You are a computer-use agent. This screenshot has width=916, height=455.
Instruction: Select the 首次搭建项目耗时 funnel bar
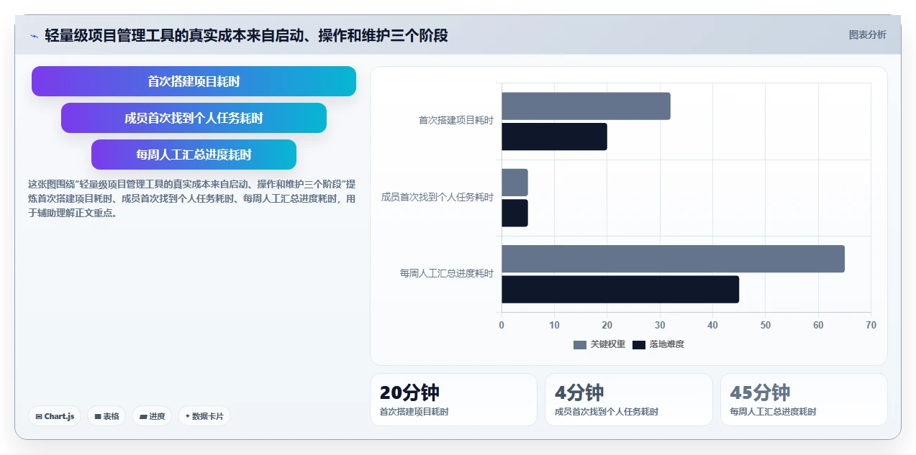click(x=194, y=81)
